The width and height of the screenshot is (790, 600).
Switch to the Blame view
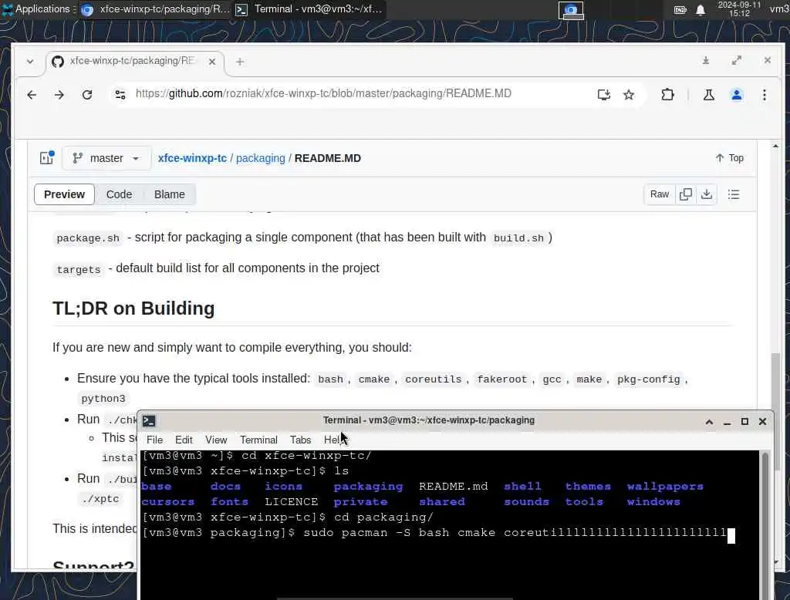click(x=169, y=194)
